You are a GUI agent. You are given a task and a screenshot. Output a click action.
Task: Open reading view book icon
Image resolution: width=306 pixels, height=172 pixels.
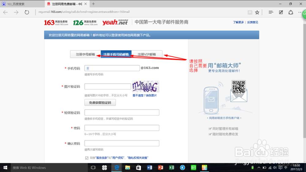(250, 12)
